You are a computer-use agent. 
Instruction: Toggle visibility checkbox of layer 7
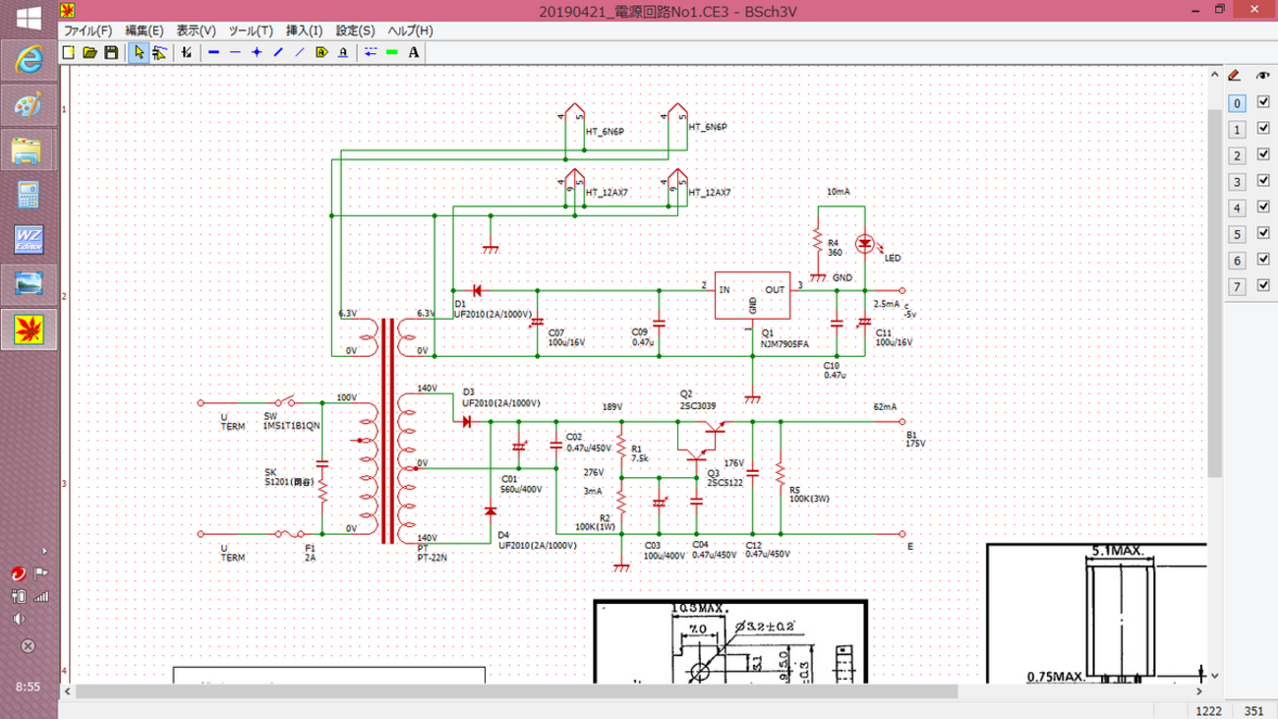tap(1264, 286)
